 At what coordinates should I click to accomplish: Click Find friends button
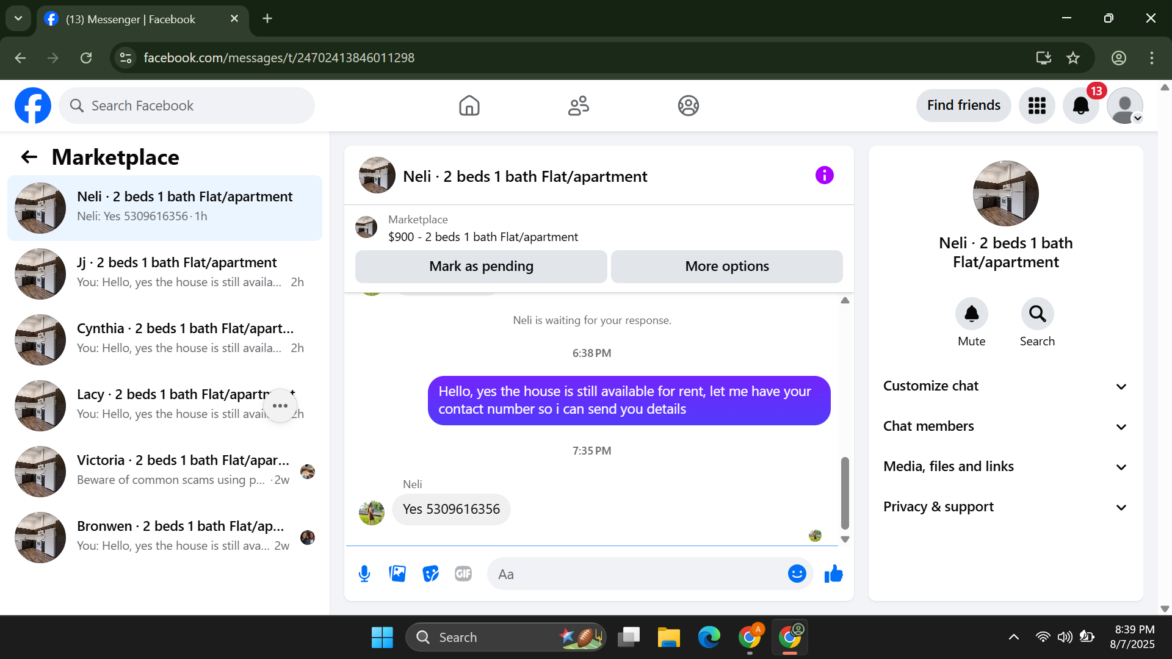tap(963, 106)
